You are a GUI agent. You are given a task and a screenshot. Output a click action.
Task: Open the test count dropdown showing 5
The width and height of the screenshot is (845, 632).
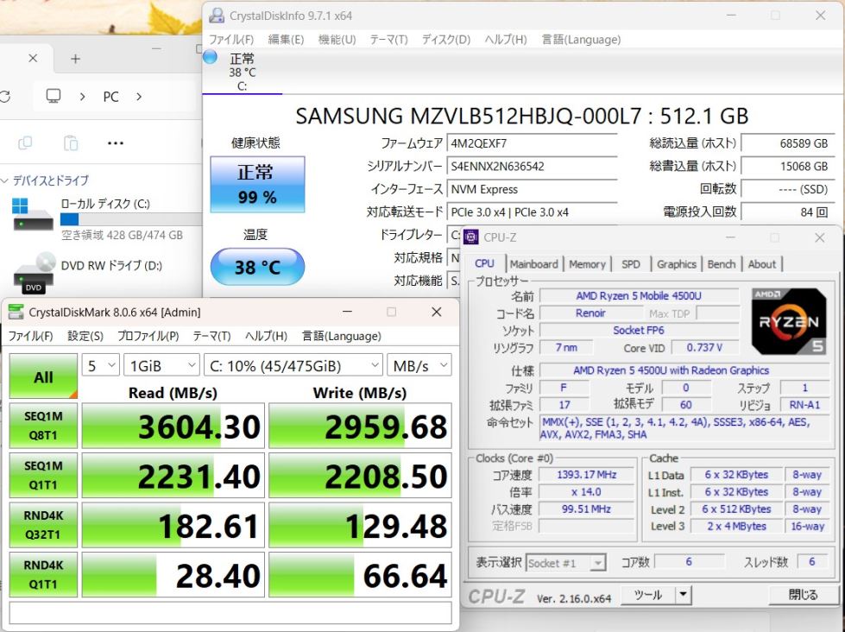point(100,366)
